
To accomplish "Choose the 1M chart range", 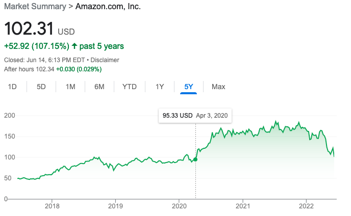I will click(x=70, y=87).
